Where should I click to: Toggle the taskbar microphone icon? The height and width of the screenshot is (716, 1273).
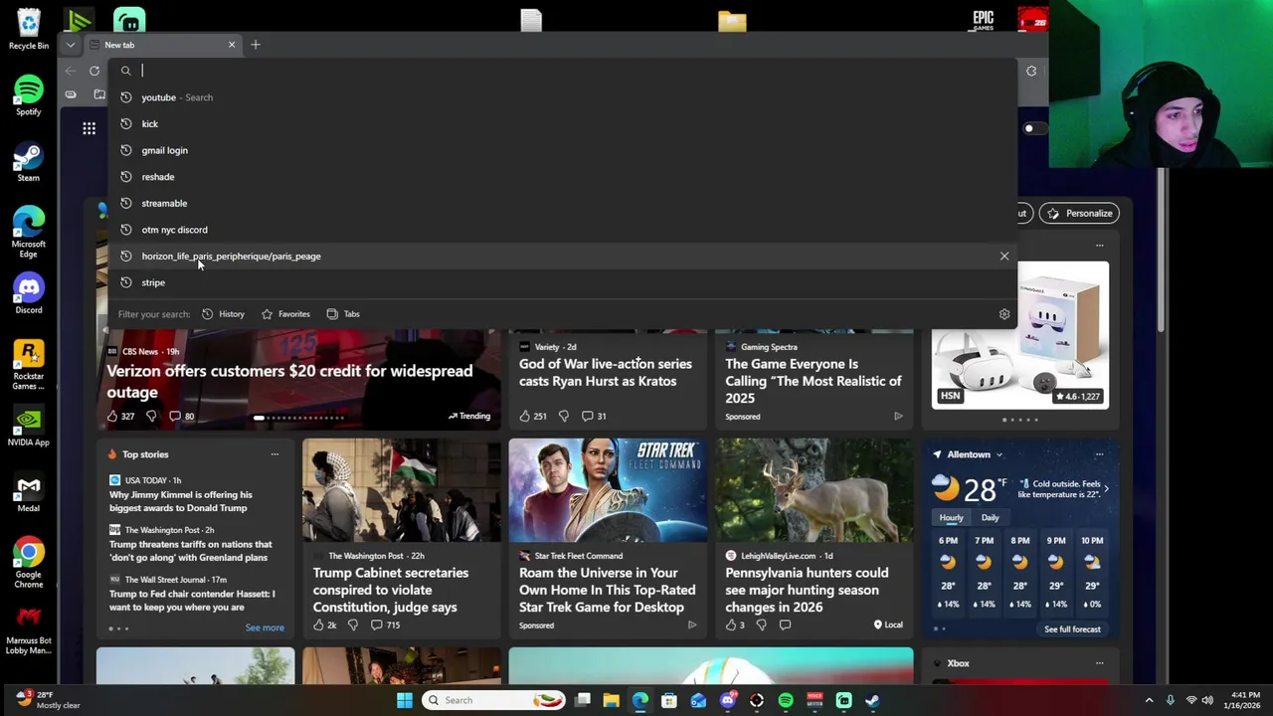[x=1170, y=700]
